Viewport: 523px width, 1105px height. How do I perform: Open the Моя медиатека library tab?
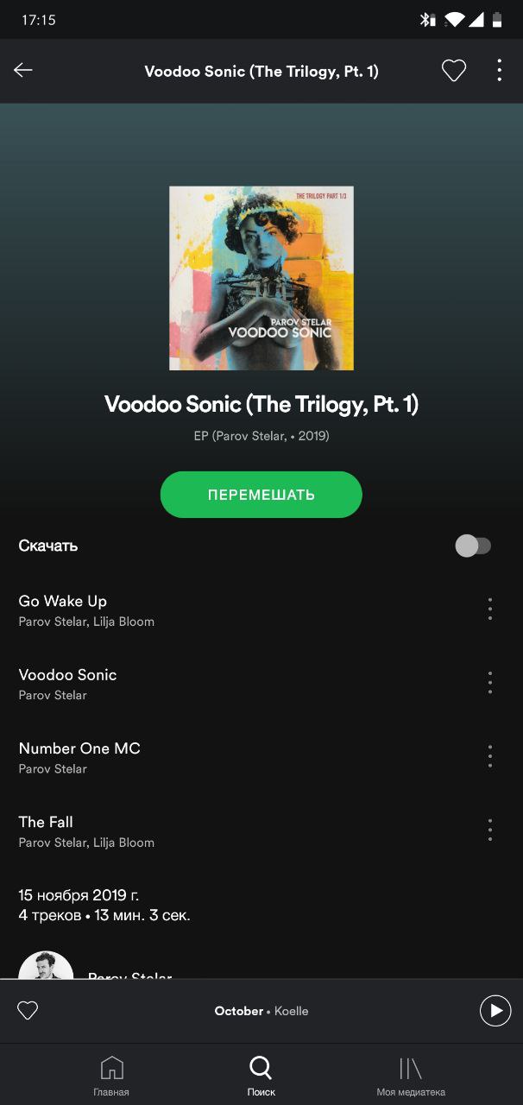(x=411, y=1075)
